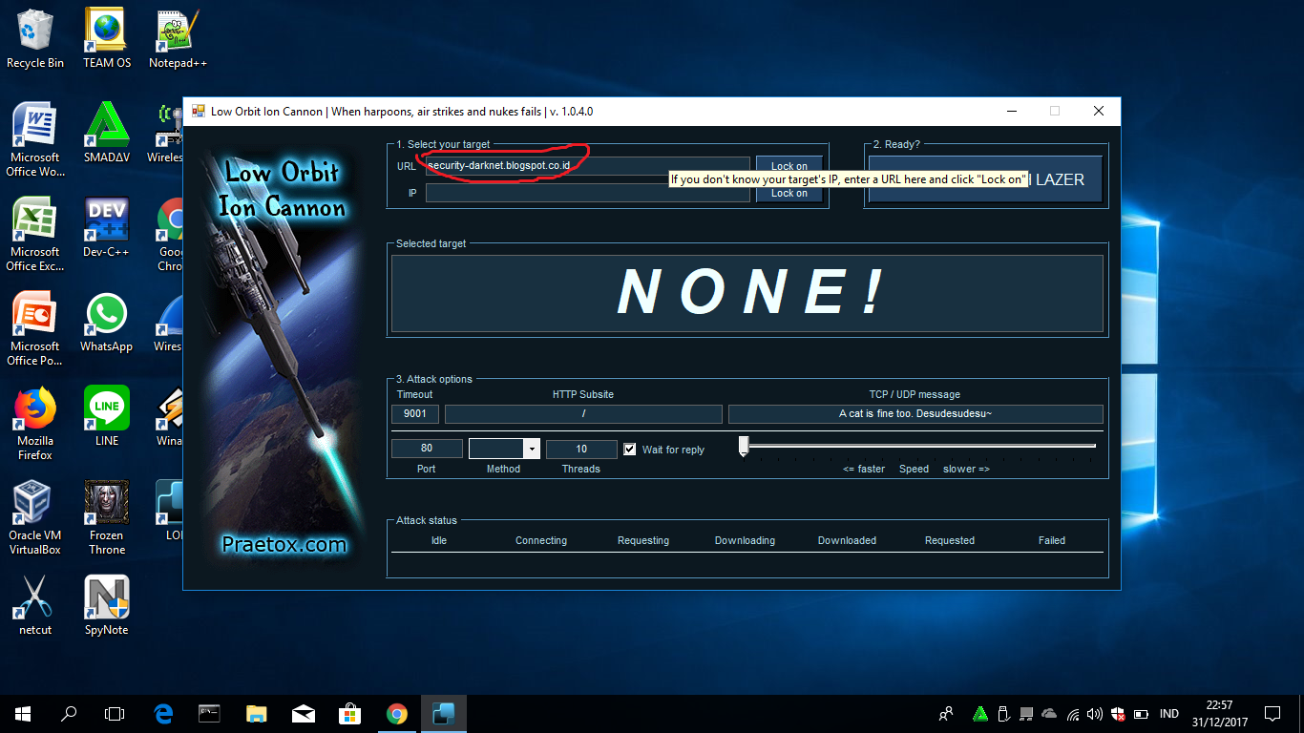This screenshot has height=733, width=1304.
Task: Select the SpyNote desktop shortcut
Action: coord(107,605)
